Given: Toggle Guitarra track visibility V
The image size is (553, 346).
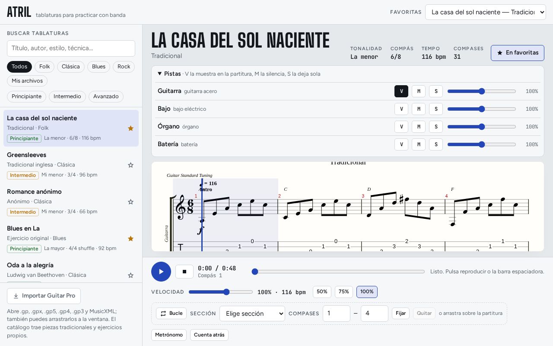Looking at the screenshot, I should [x=401, y=91].
